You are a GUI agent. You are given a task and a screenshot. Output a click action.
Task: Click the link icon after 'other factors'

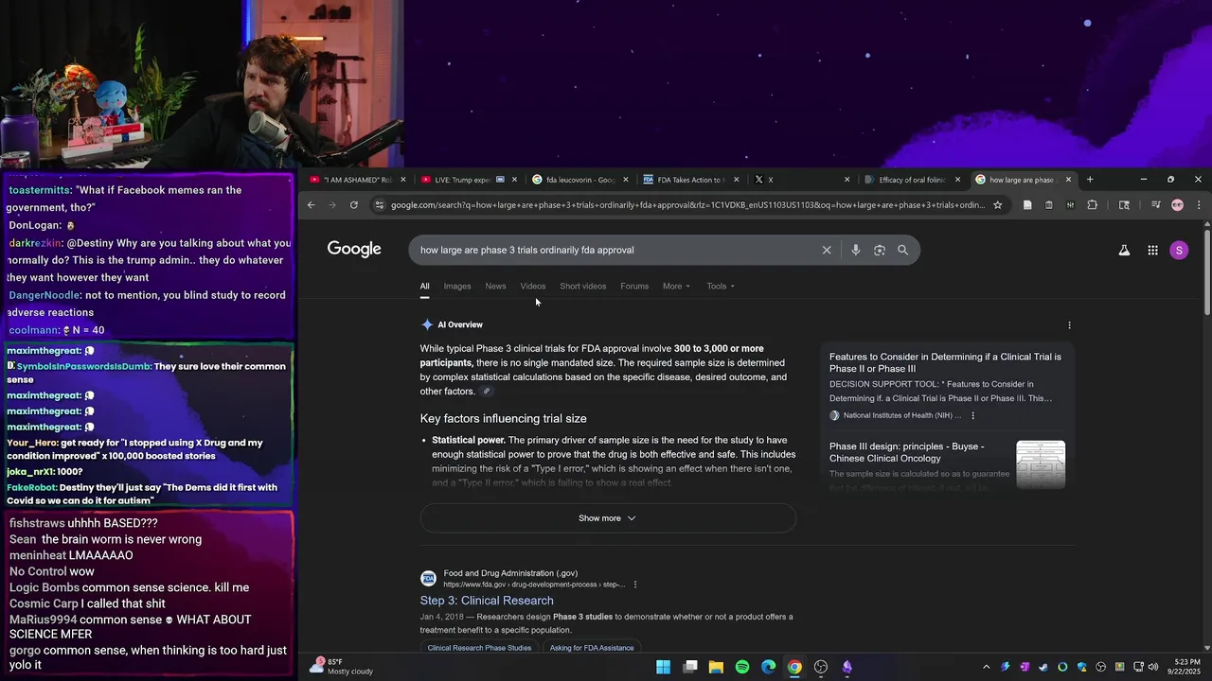[487, 392]
